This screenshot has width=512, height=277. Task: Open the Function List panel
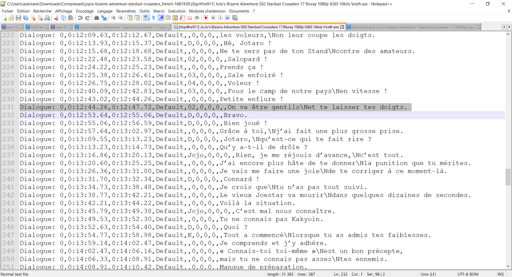coord(182,18)
